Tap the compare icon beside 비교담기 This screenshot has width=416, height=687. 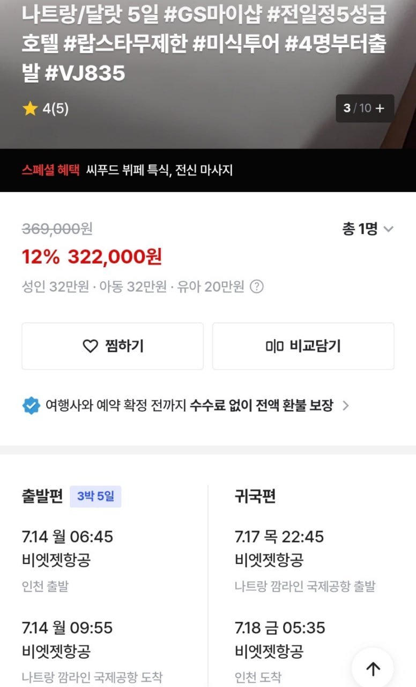pyautogui.click(x=274, y=346)
